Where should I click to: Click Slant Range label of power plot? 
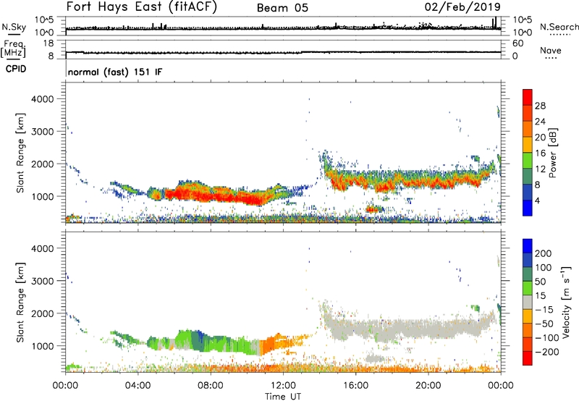20,153
